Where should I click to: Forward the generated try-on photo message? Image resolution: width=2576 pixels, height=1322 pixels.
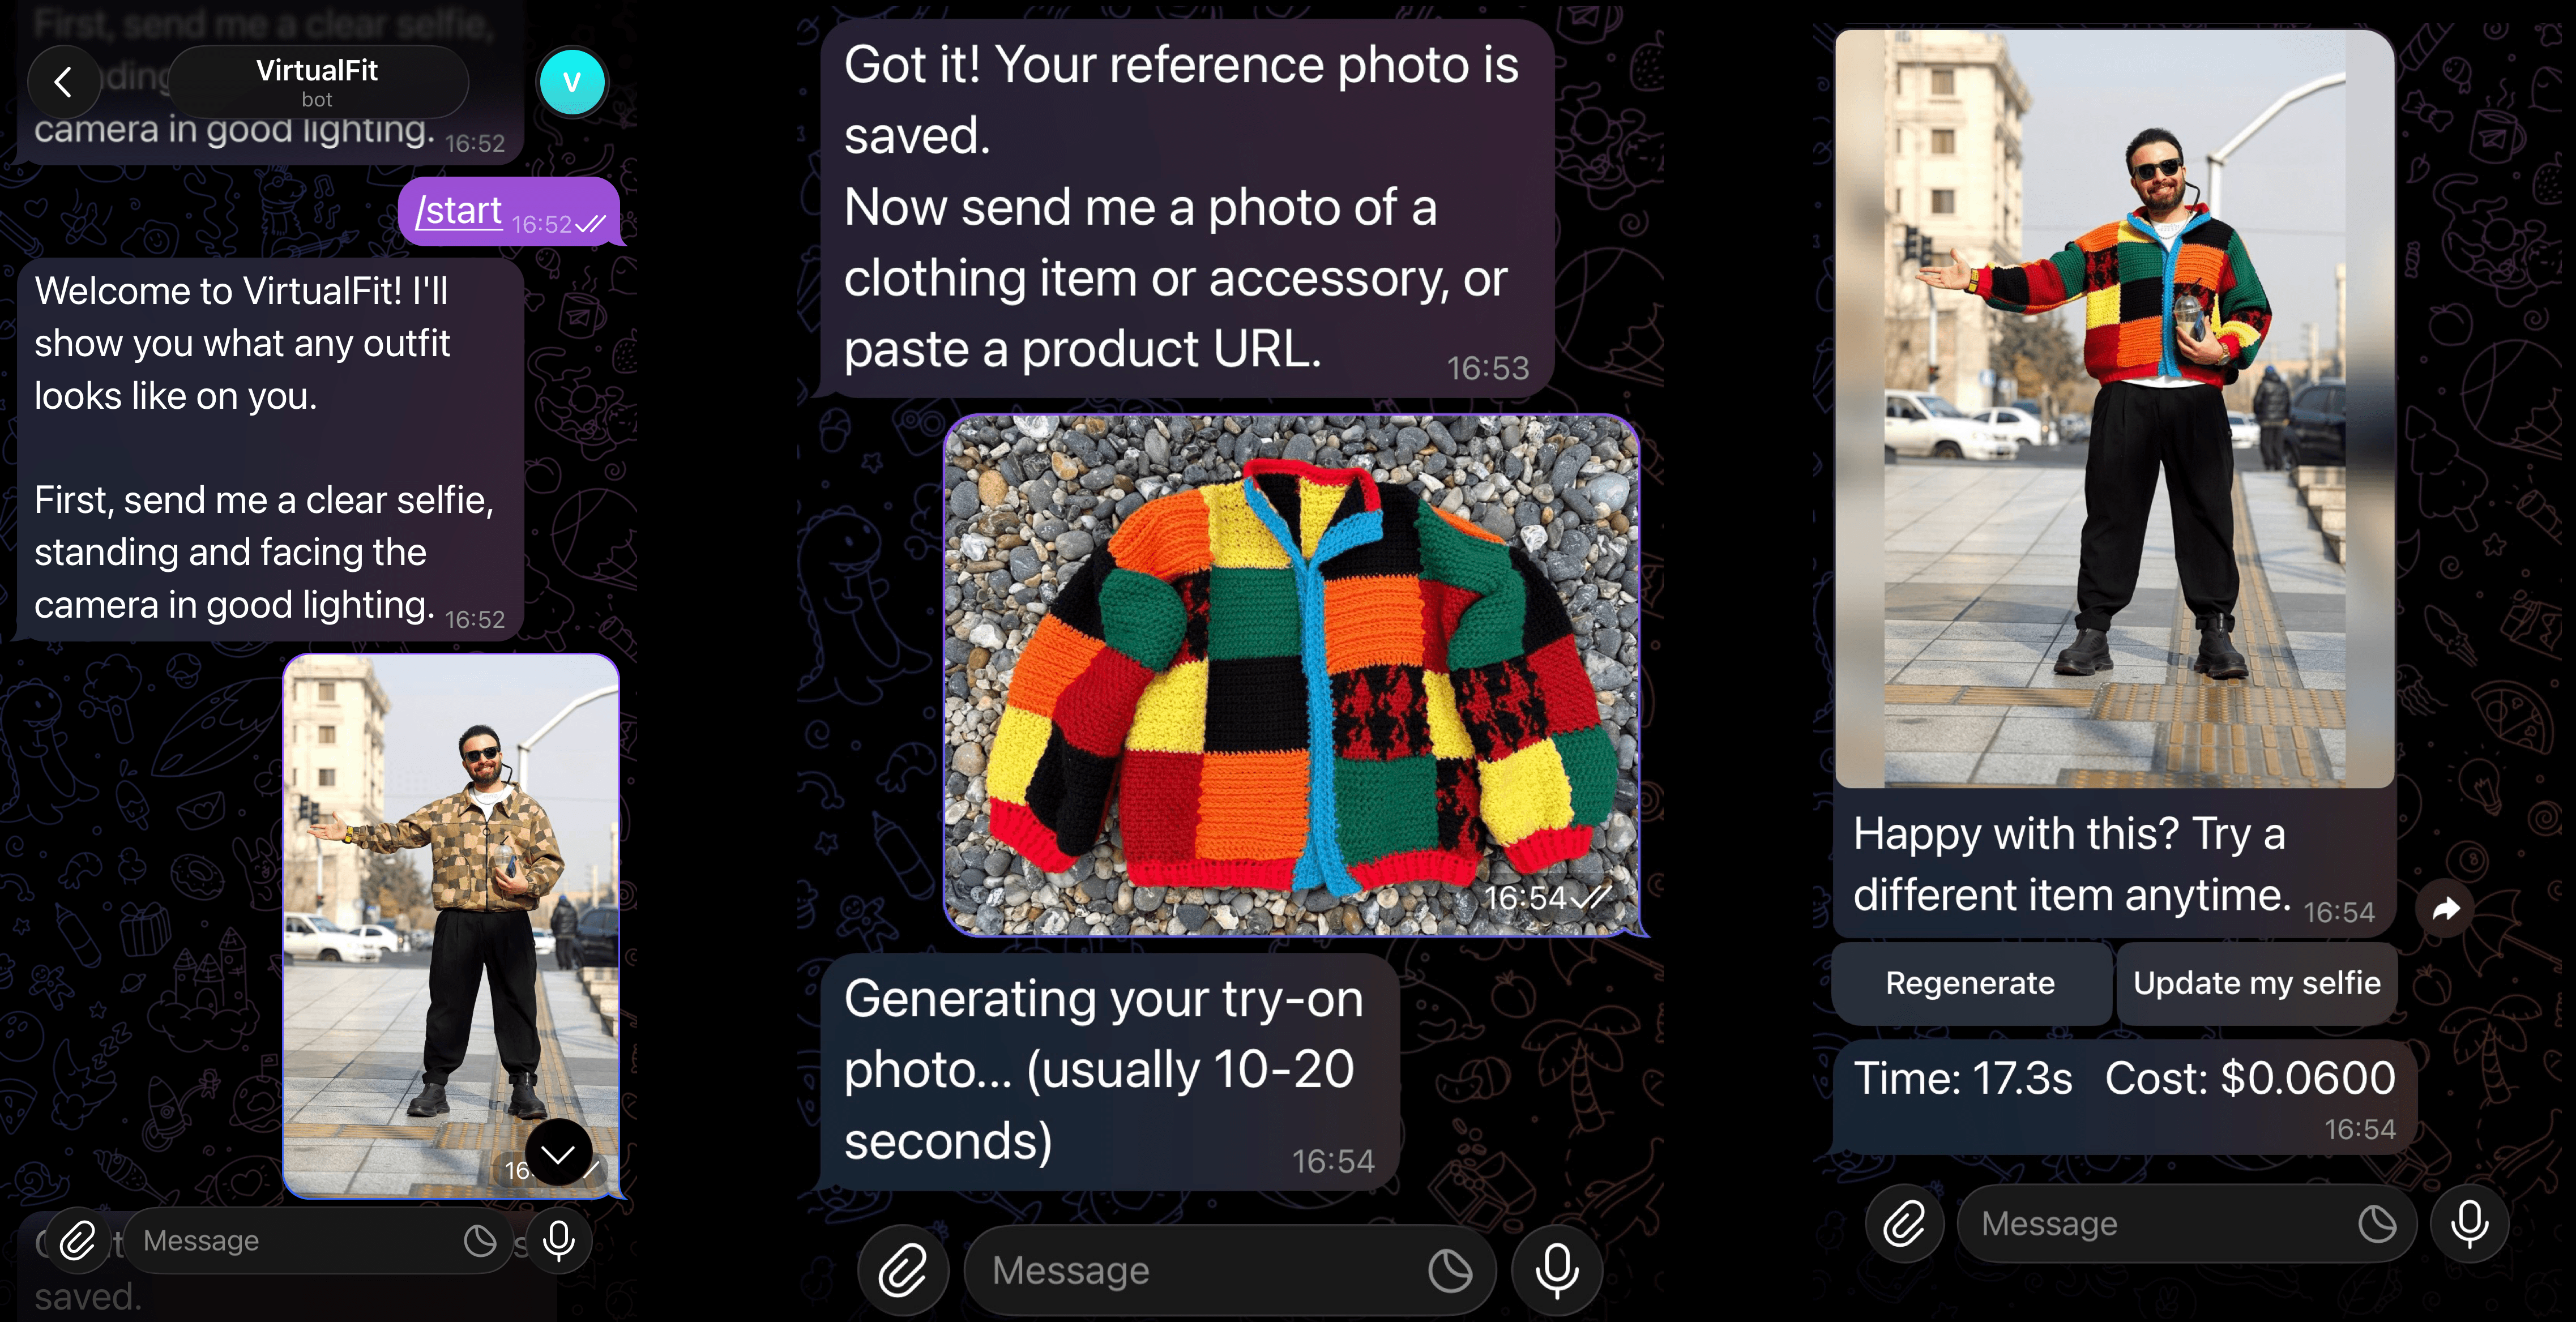2445,909
